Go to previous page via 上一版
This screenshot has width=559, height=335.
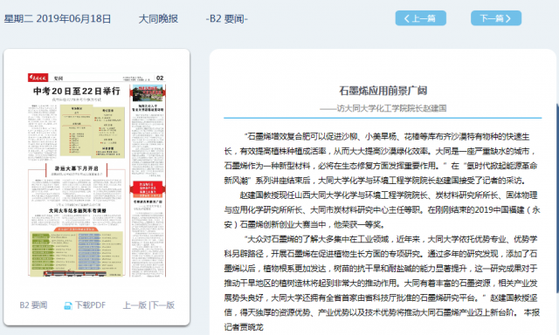(x=135, y=305)
